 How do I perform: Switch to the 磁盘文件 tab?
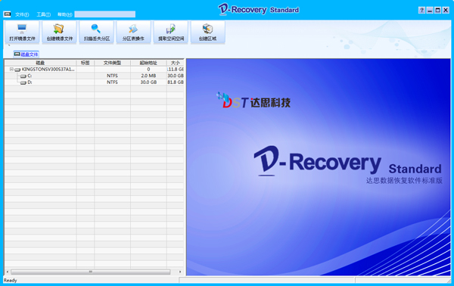pyautogui.click(x=26, y=54)
